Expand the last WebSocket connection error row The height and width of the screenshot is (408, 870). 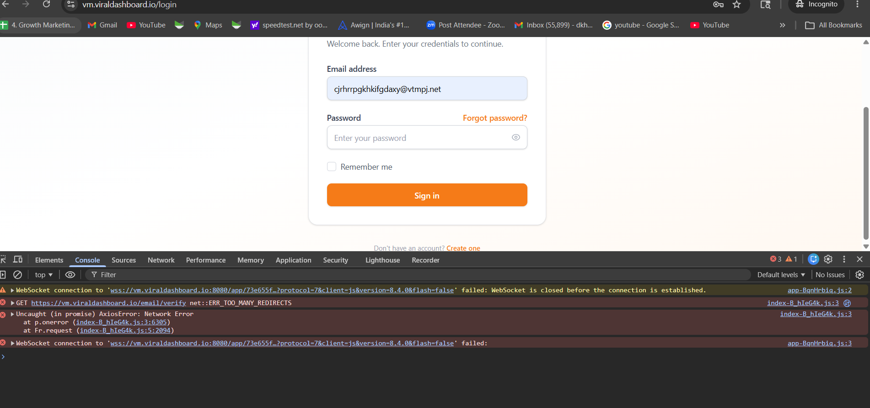pos(12,343)
